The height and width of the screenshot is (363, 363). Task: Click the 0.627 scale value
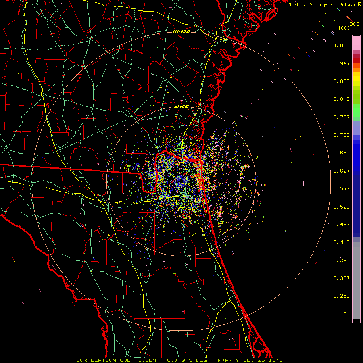[x=342, y=171]
